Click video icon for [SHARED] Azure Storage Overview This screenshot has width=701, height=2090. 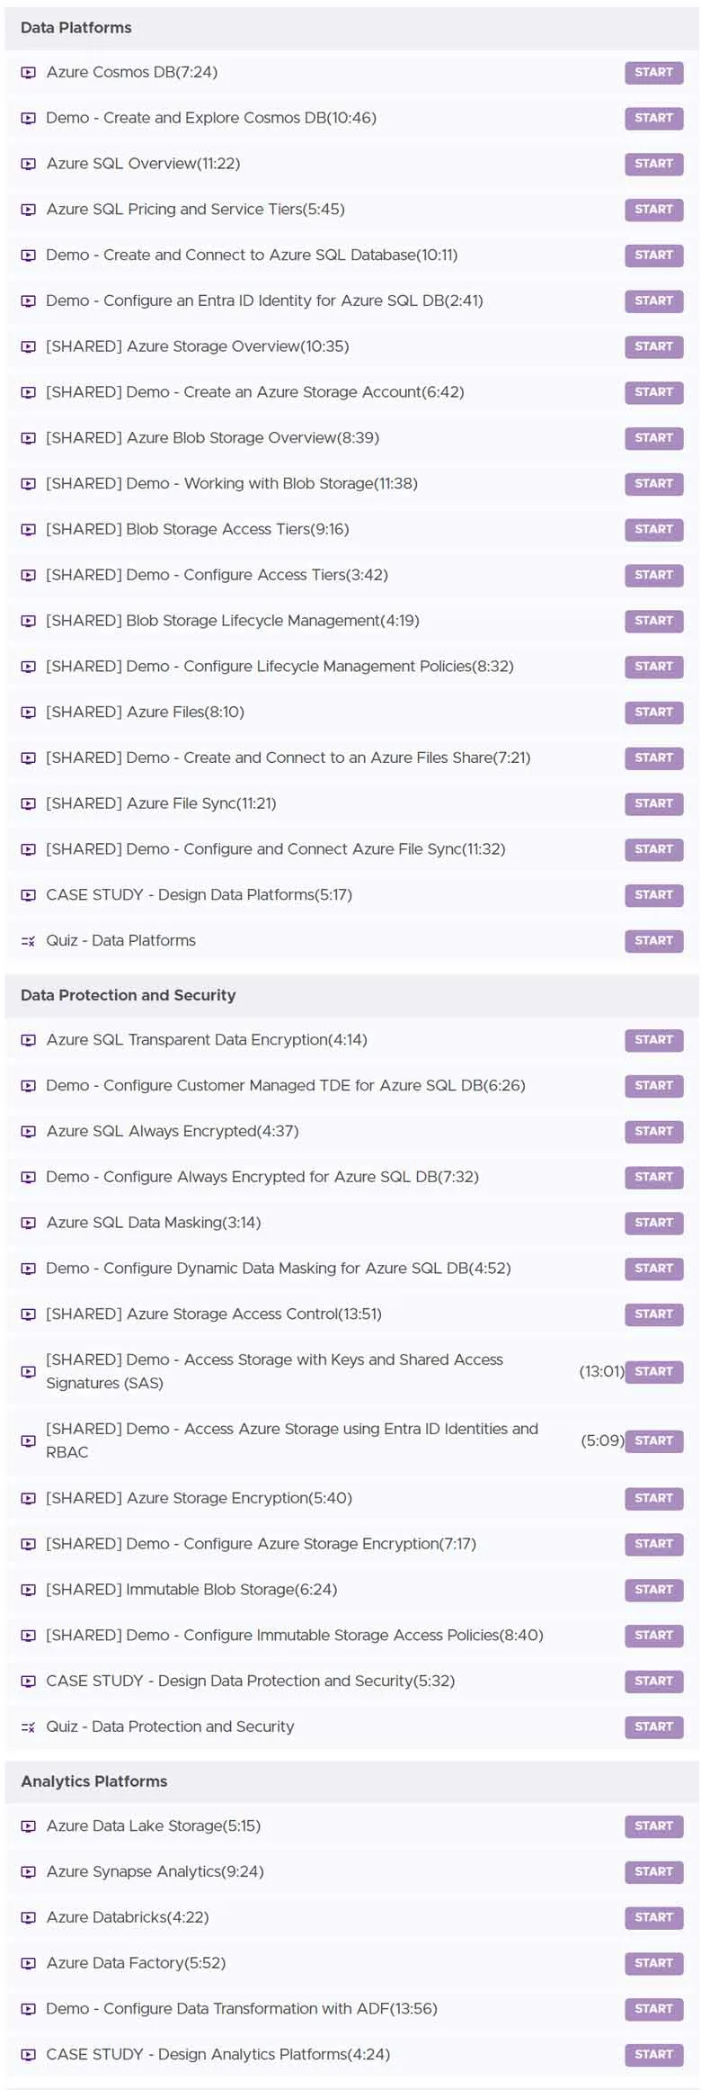29,346
